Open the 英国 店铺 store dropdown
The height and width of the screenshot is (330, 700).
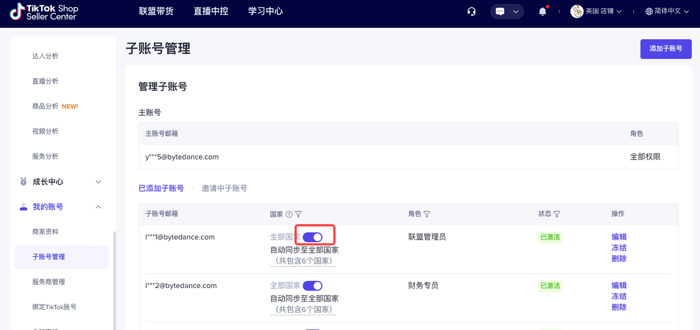pyautogui.click(x=596, y=11)
